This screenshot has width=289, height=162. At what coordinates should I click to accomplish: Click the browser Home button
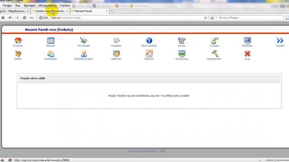(3, 18)
